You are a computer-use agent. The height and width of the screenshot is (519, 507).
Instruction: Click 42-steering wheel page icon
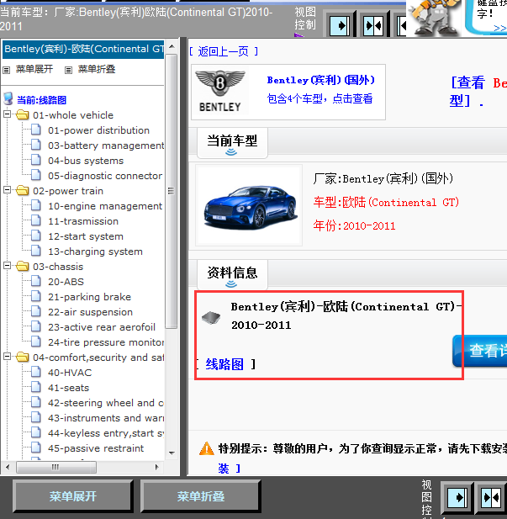36,402
